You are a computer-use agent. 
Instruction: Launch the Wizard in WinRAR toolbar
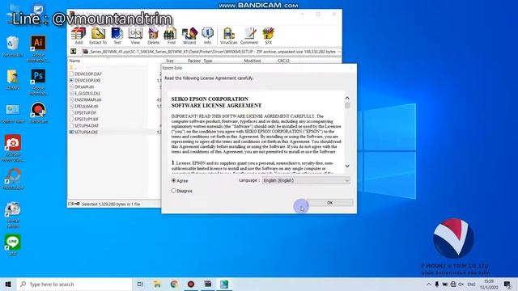(x=189, y=36)
